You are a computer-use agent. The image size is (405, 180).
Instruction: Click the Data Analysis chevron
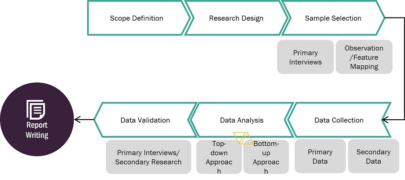point(242,120)
